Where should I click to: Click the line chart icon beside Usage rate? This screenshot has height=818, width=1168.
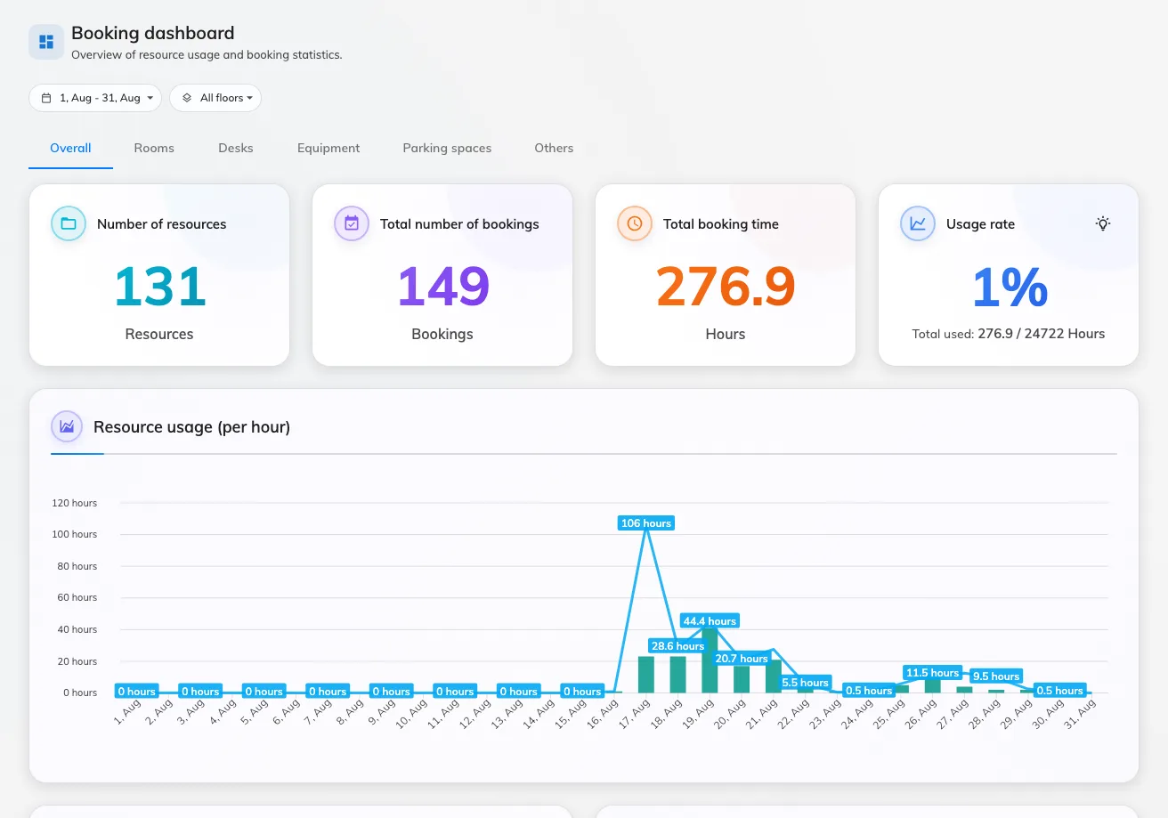click(x=918, y=224)
